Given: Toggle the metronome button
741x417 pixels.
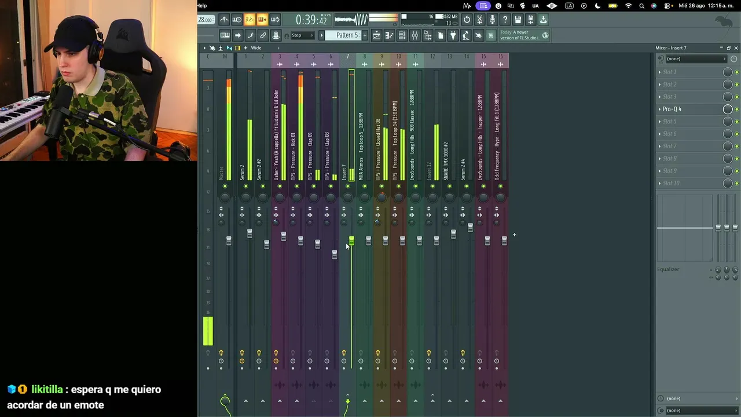Looking at the screenshot, I should 224,20.
